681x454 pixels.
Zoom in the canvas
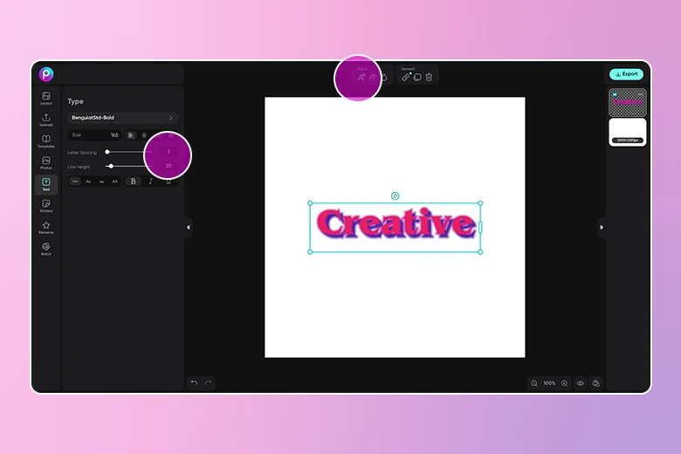tap(564, 383)
